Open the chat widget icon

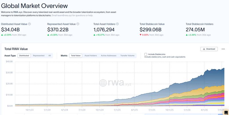tap(226, 112)
